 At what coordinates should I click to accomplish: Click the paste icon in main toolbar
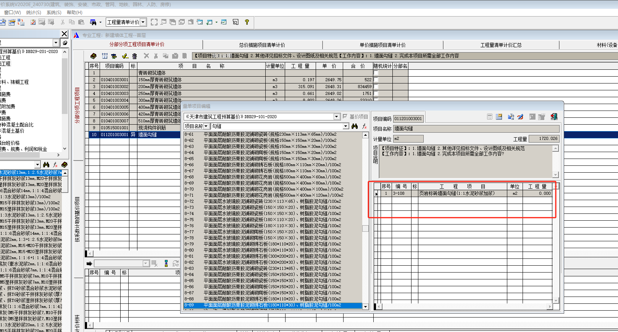tap(81, 22)
